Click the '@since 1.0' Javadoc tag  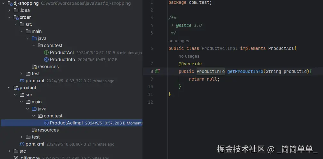[189, 26]
